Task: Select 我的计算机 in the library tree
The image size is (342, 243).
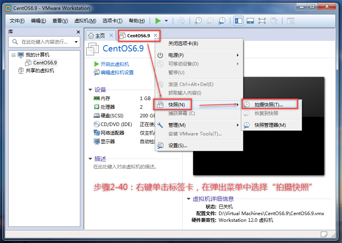Action: tap(38, 55)
